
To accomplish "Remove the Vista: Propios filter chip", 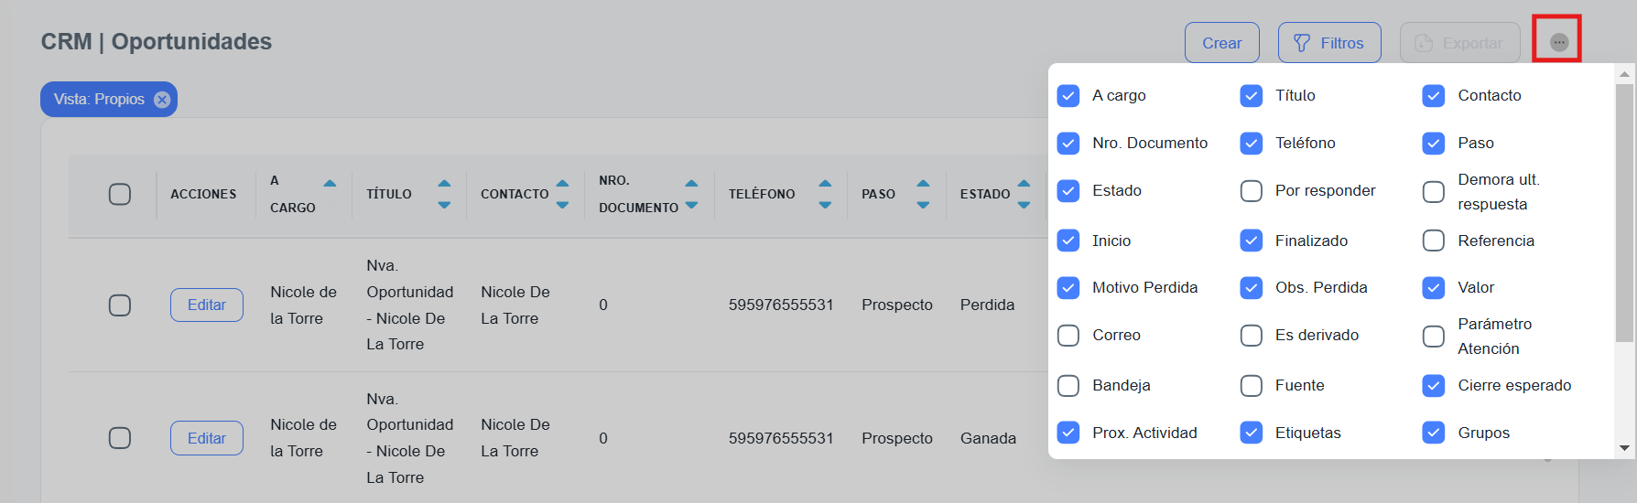I will (162, 100).
